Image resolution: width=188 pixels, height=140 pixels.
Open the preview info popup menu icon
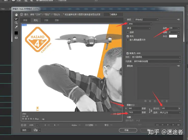tap(43, 119)
